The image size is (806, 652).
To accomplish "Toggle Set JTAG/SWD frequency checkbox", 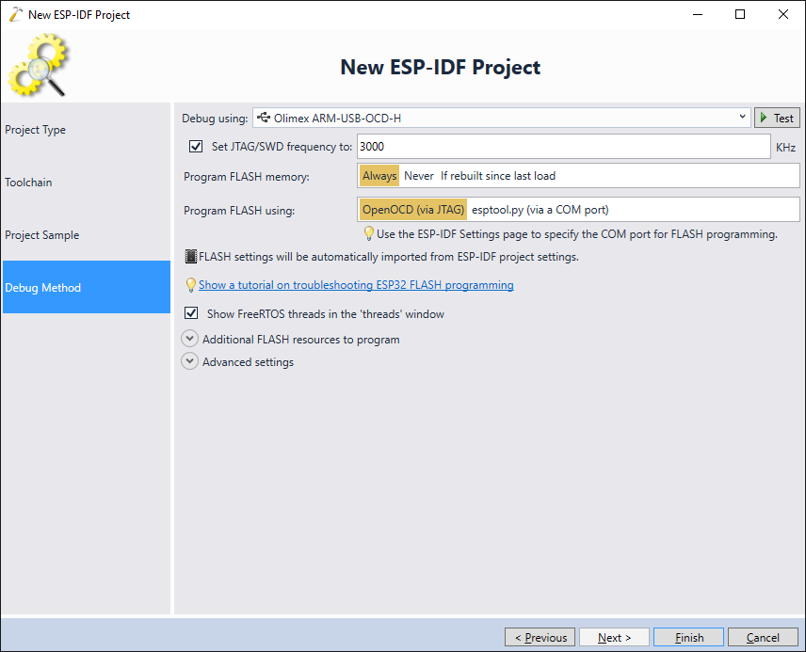I will point(196,147).
